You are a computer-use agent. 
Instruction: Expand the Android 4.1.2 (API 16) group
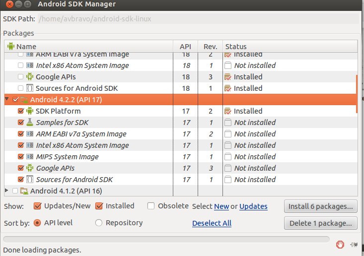[7, 191]
